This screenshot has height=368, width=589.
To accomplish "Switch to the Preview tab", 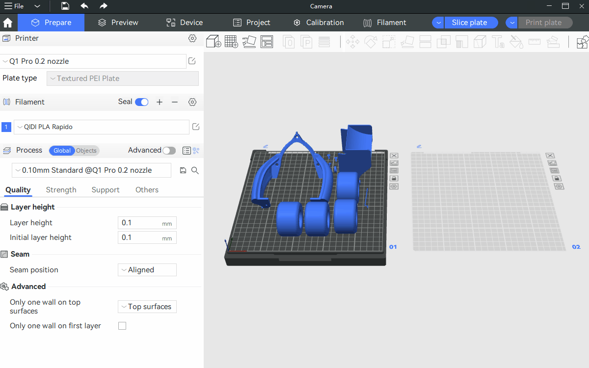I will point(118,23).
